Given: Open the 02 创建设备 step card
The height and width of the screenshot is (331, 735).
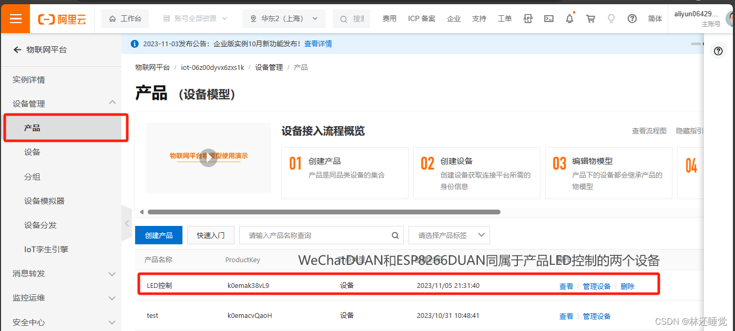Looking at the screenshot, I should click(x=477, y=173).
